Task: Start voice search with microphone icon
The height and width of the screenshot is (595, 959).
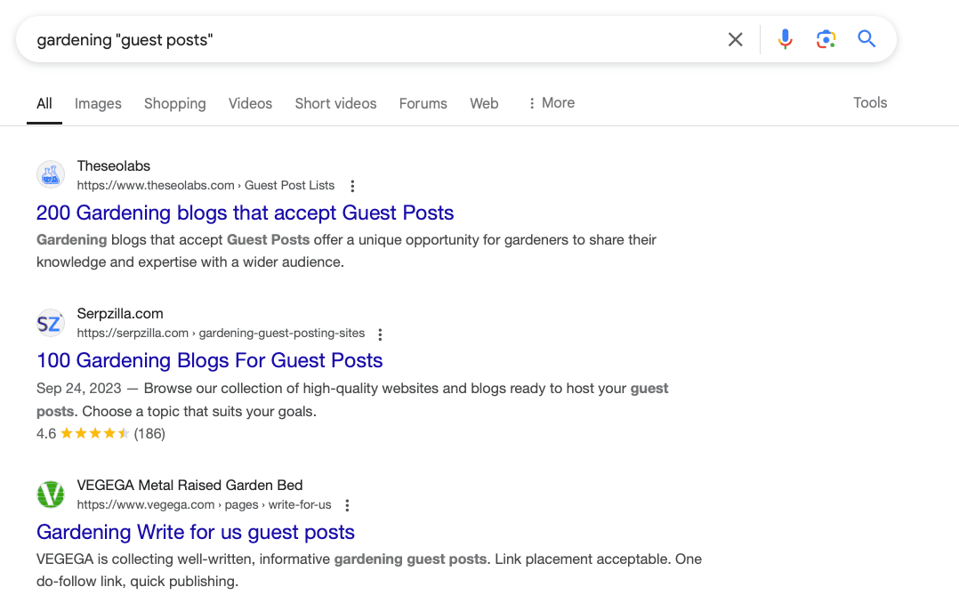Action: pyautogui.click(x=785, y=39)
